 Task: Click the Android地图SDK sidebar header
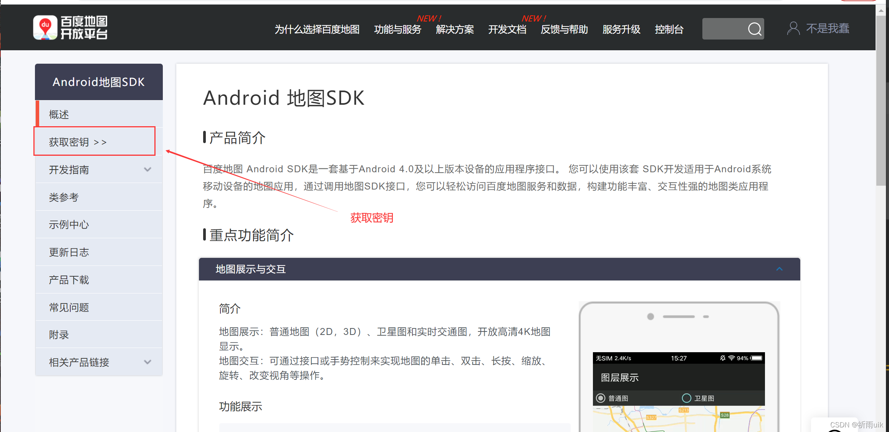point(99,82)
